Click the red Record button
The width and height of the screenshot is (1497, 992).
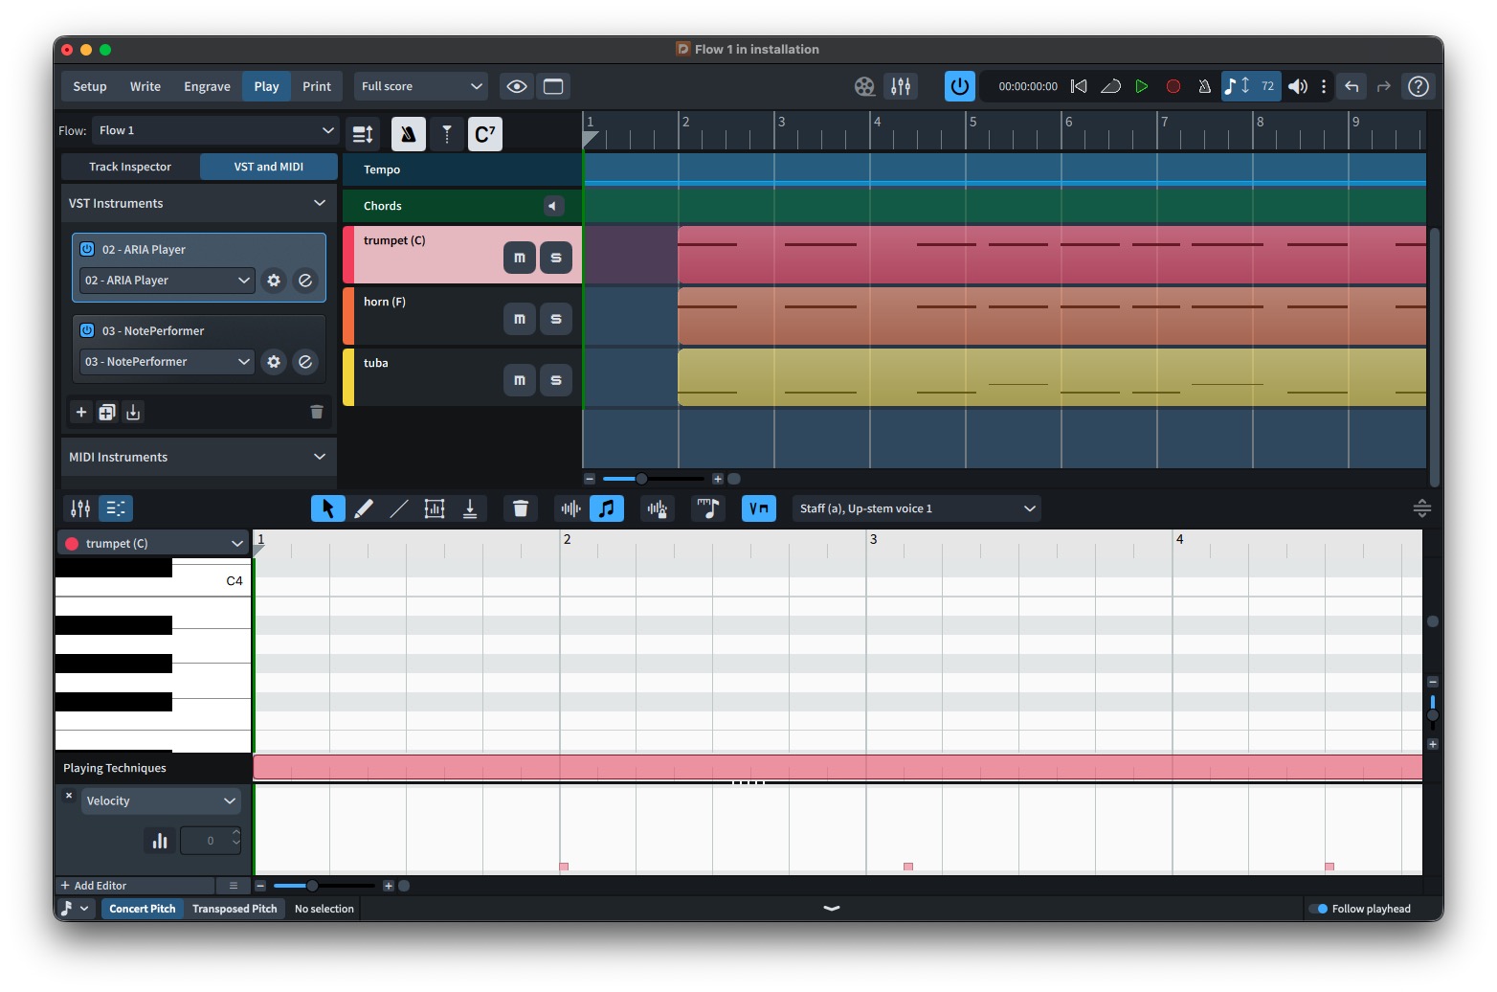[x=1173, y=86]
